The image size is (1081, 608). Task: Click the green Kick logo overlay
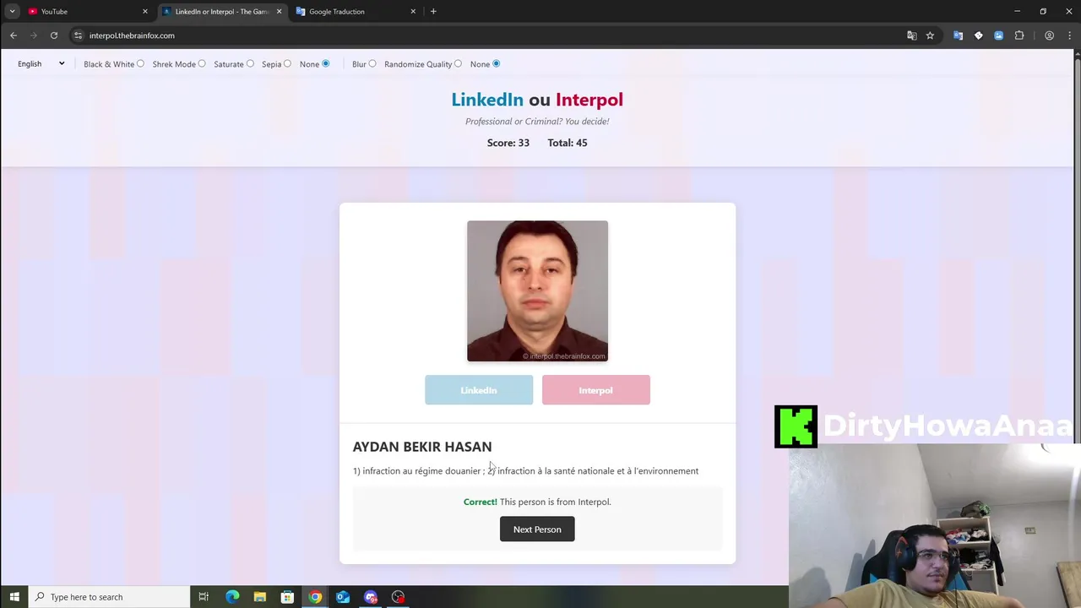796,426
